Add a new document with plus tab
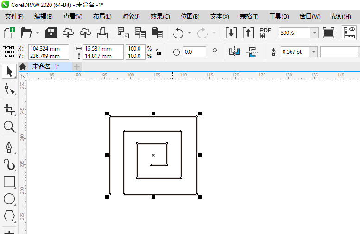Image resolution: width=360 pixels, height=234 pixels. tap(77, 67)
